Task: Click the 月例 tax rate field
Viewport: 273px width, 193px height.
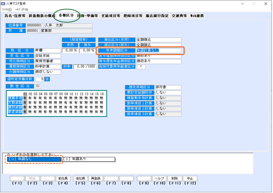Action: [70, 51]
